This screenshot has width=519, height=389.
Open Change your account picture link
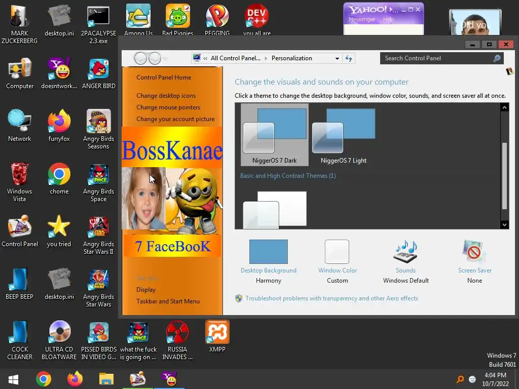click(x=175, y=119)
